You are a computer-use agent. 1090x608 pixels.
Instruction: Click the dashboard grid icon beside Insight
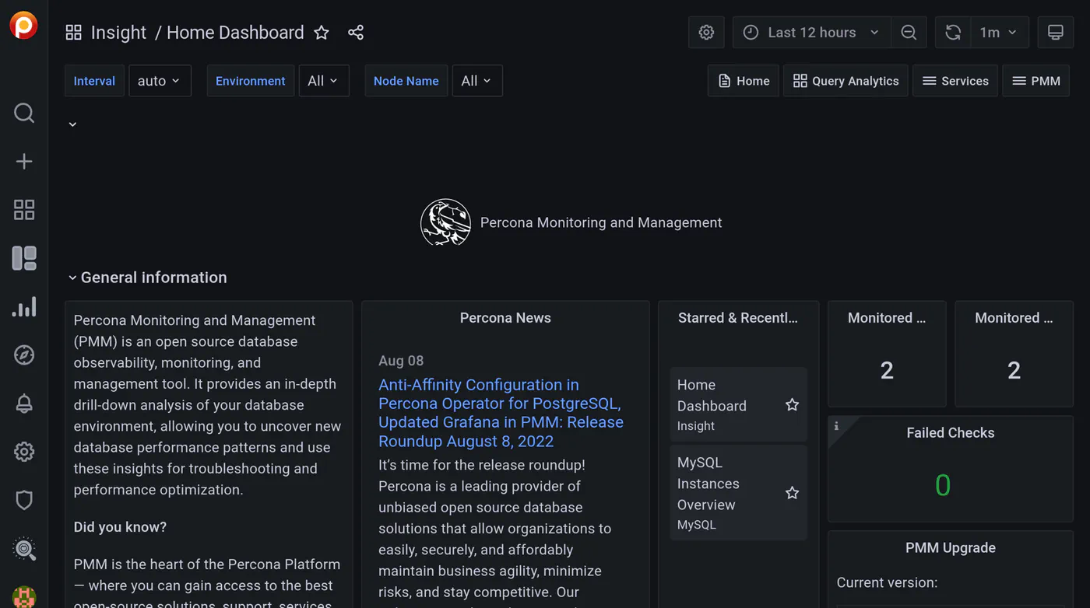(x=73, y=32)
